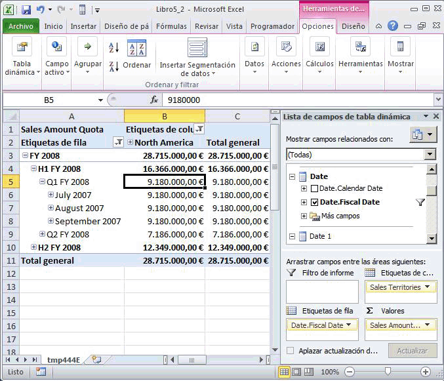Screen dimensions: 444x381
Task: Collapse the Q1 FY 2008 row
Action: pyautogui.click(x=43, y=182)
